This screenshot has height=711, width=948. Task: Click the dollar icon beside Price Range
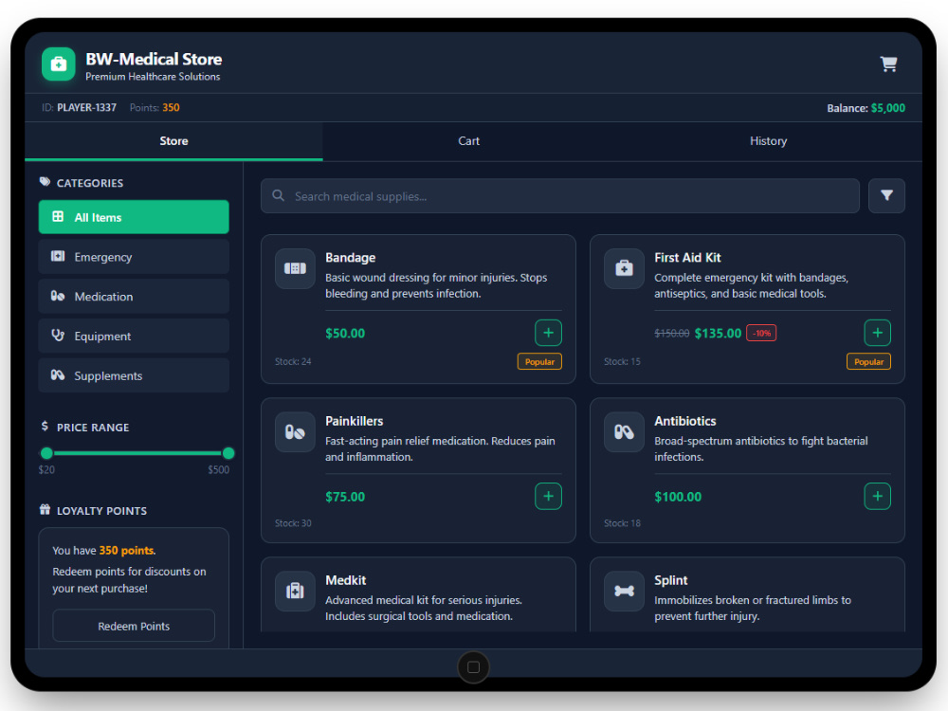point(45,427)
